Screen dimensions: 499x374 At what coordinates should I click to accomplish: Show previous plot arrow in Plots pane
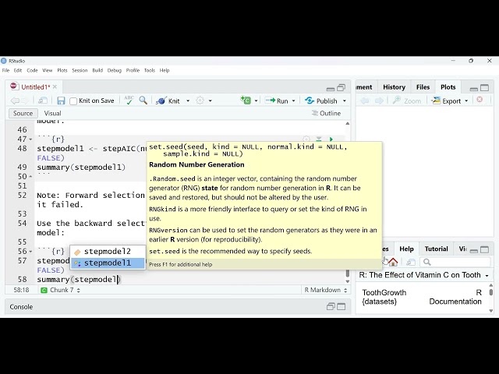pos(365,101)
